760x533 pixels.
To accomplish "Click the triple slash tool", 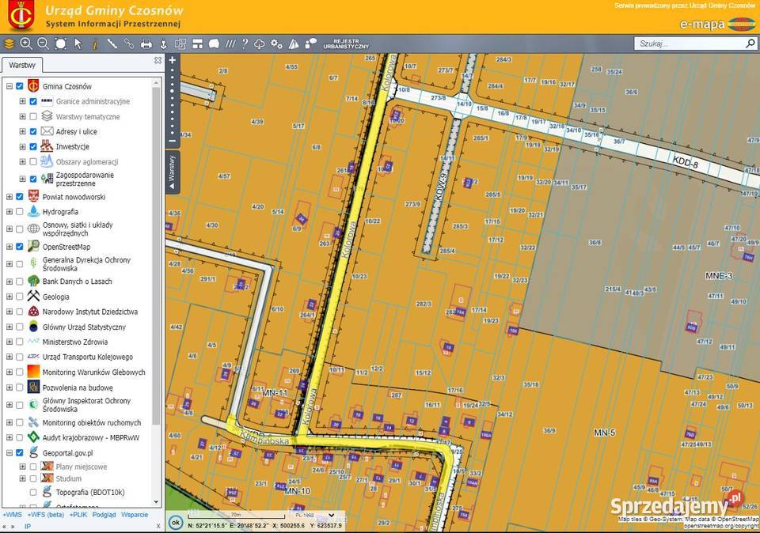I will click(x=230, y=44).
